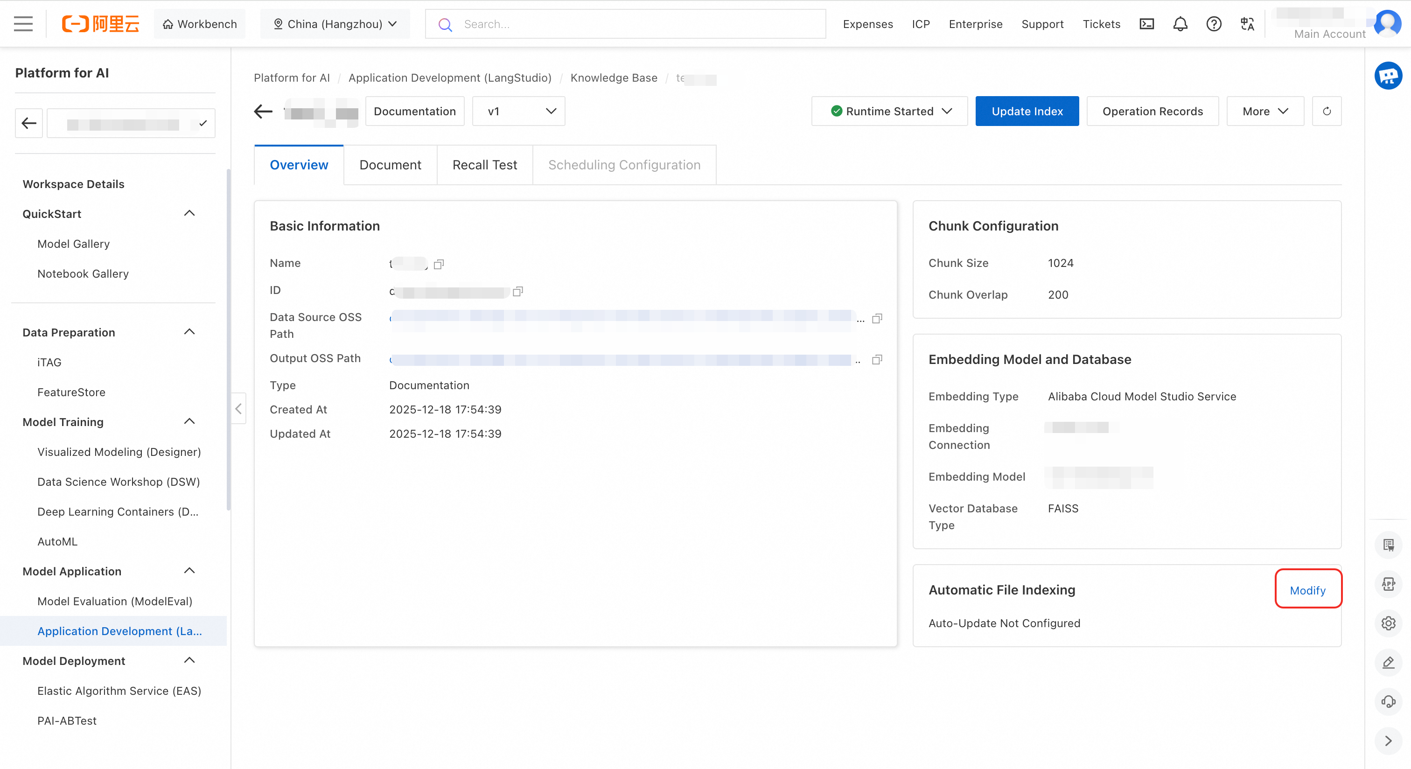Open the v1 version dropdown
The height and width of the screenshot is (769, 1411).
click(x=518, y=111)
